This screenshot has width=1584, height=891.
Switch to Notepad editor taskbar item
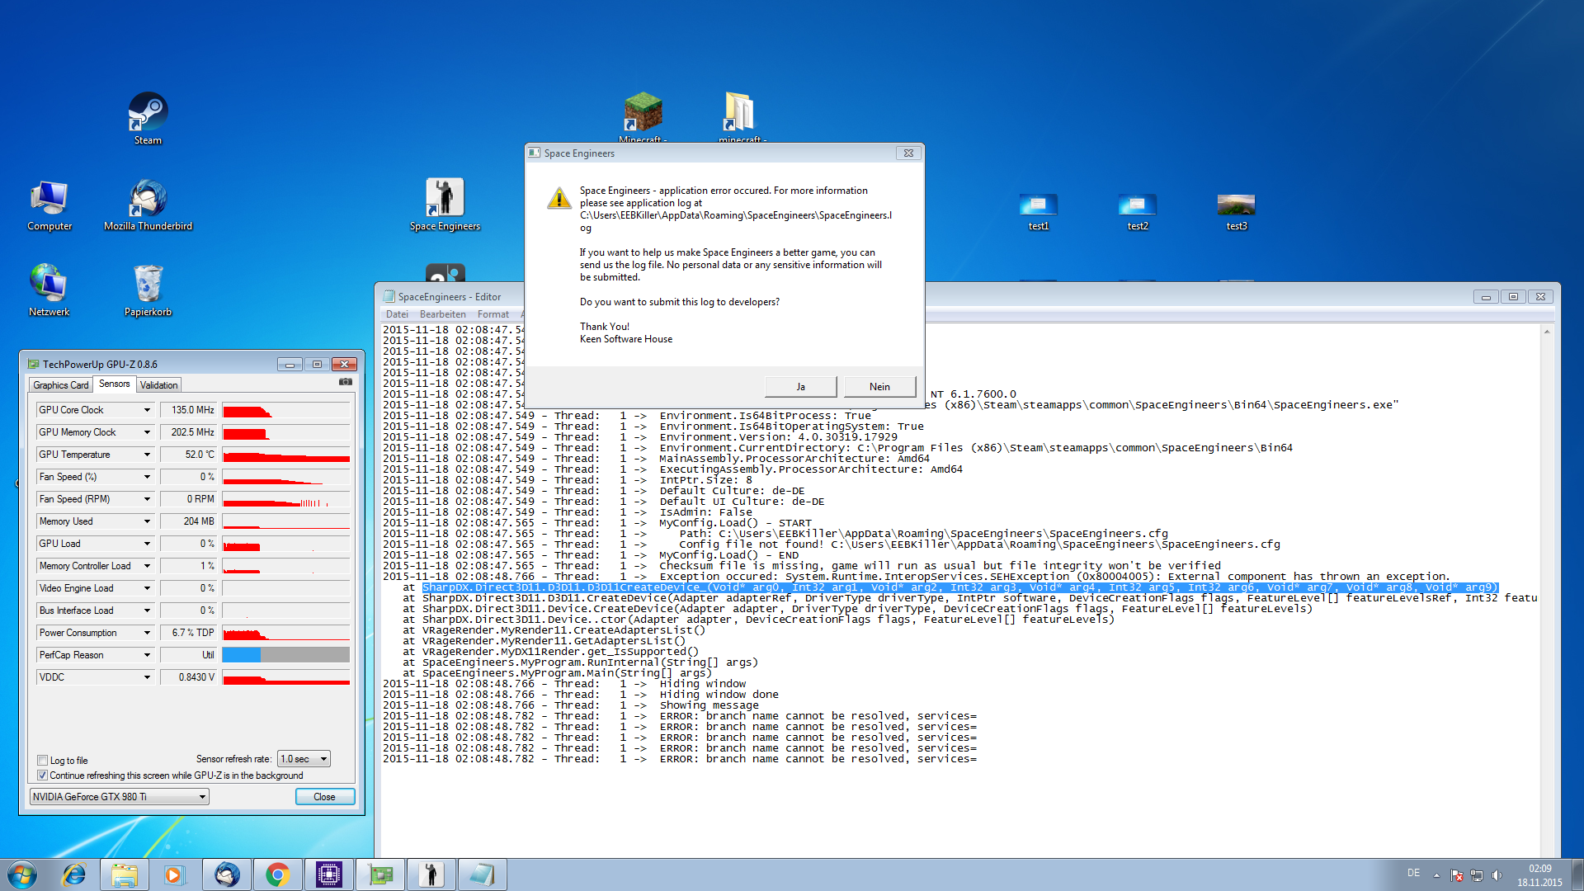[483, 874]
